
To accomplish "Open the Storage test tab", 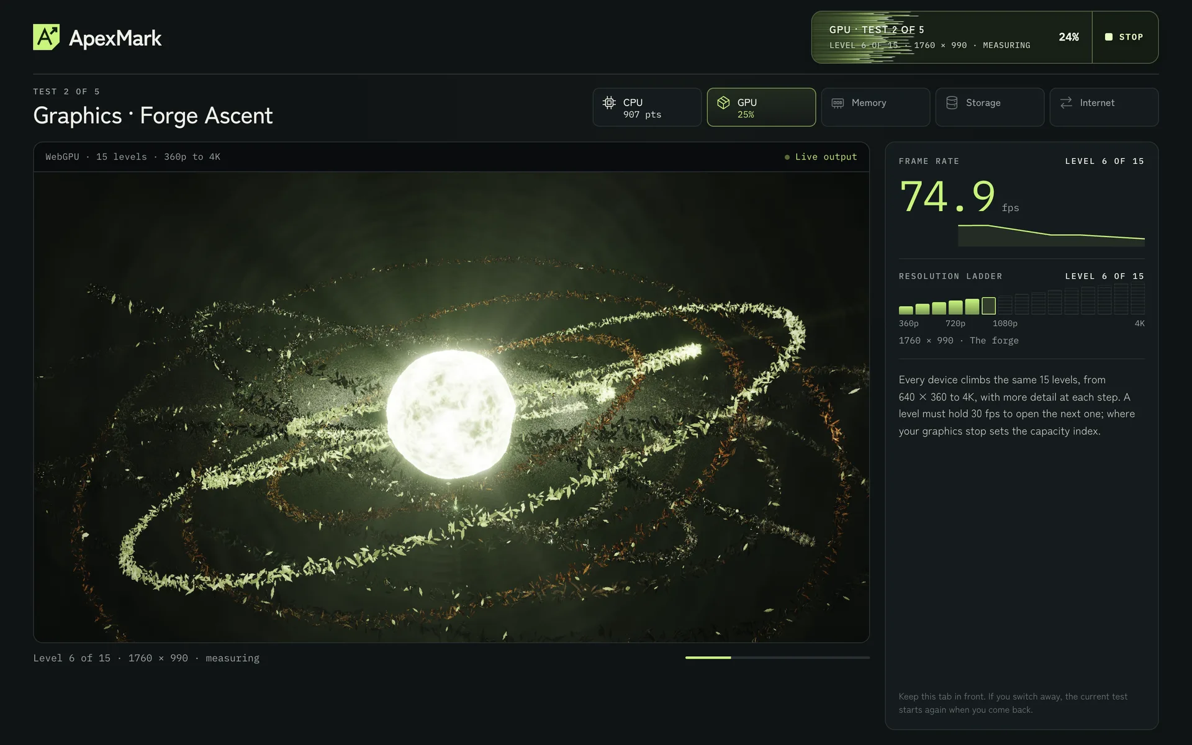I will (x=990, y=107).
